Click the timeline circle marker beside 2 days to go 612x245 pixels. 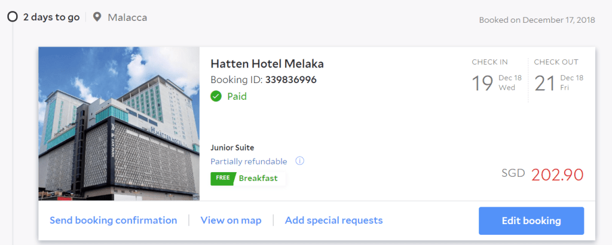(13, 17)
